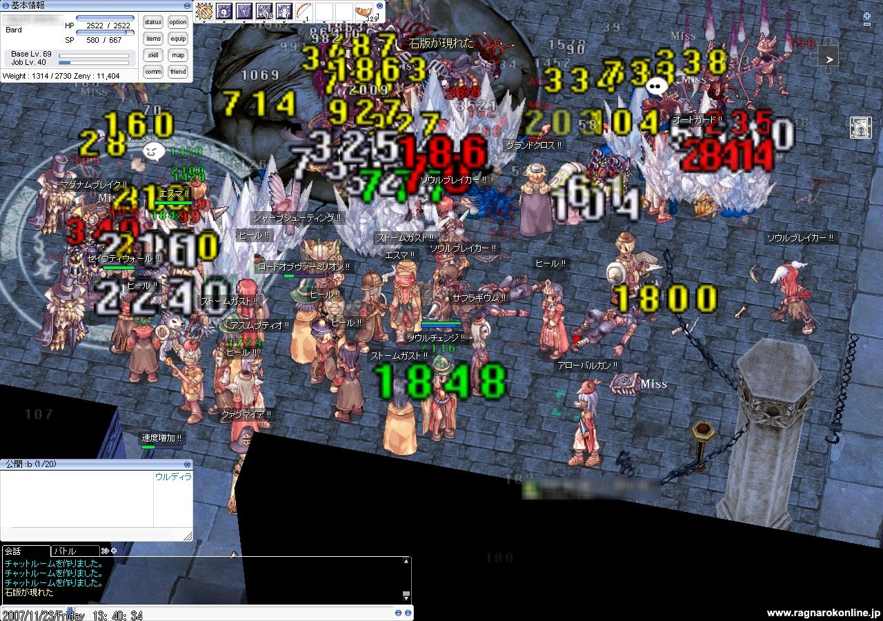Add a new chat tab with plus icon
Viewport: 883px width, 621px height.
click(x=114, y=551)
